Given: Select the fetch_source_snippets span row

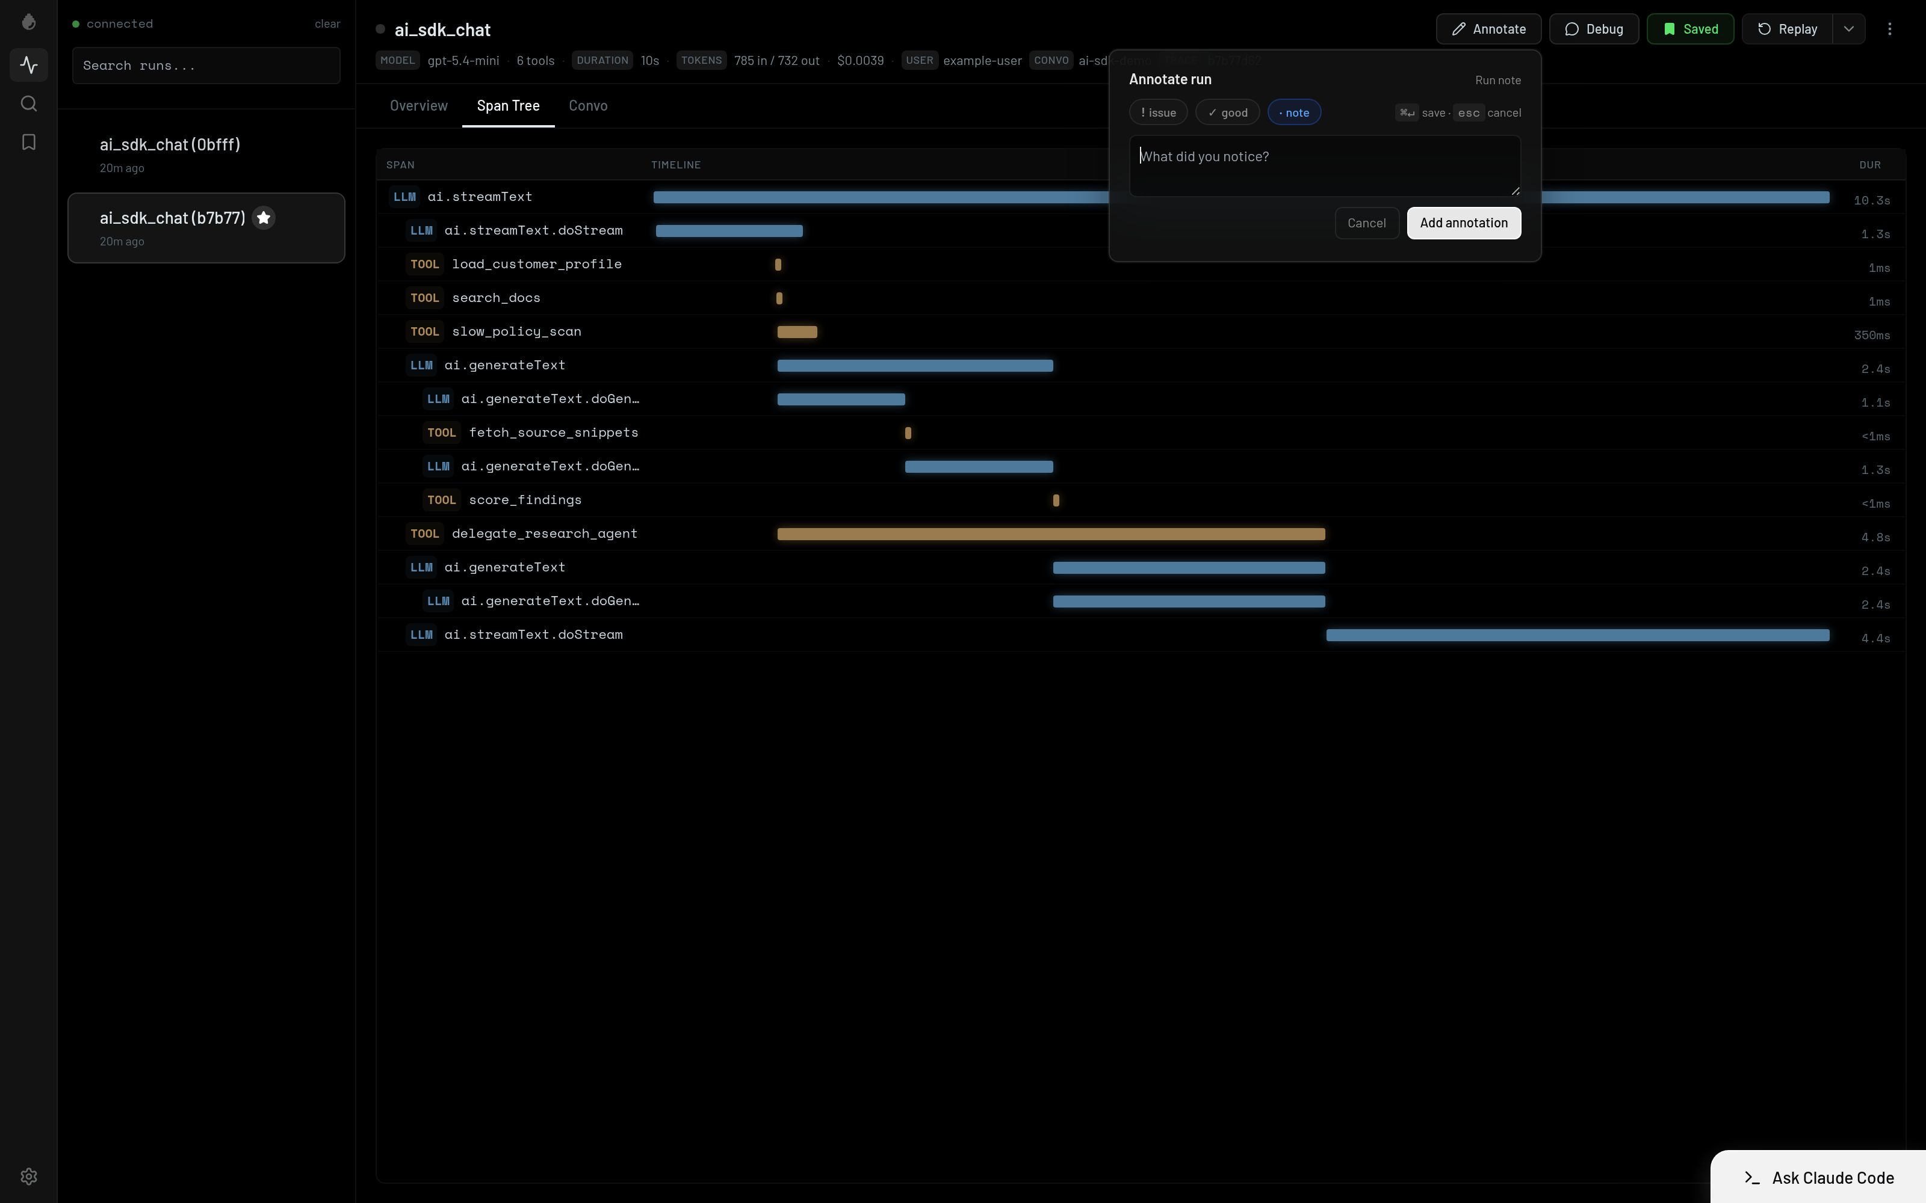Looking at the screenshot, I should (x=1141, y=433).
